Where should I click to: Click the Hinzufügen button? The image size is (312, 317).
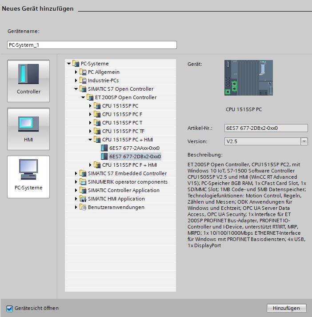(x=286, y=308)
